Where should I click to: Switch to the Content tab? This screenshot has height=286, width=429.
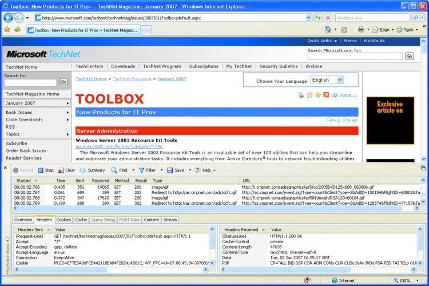[152, 220]
